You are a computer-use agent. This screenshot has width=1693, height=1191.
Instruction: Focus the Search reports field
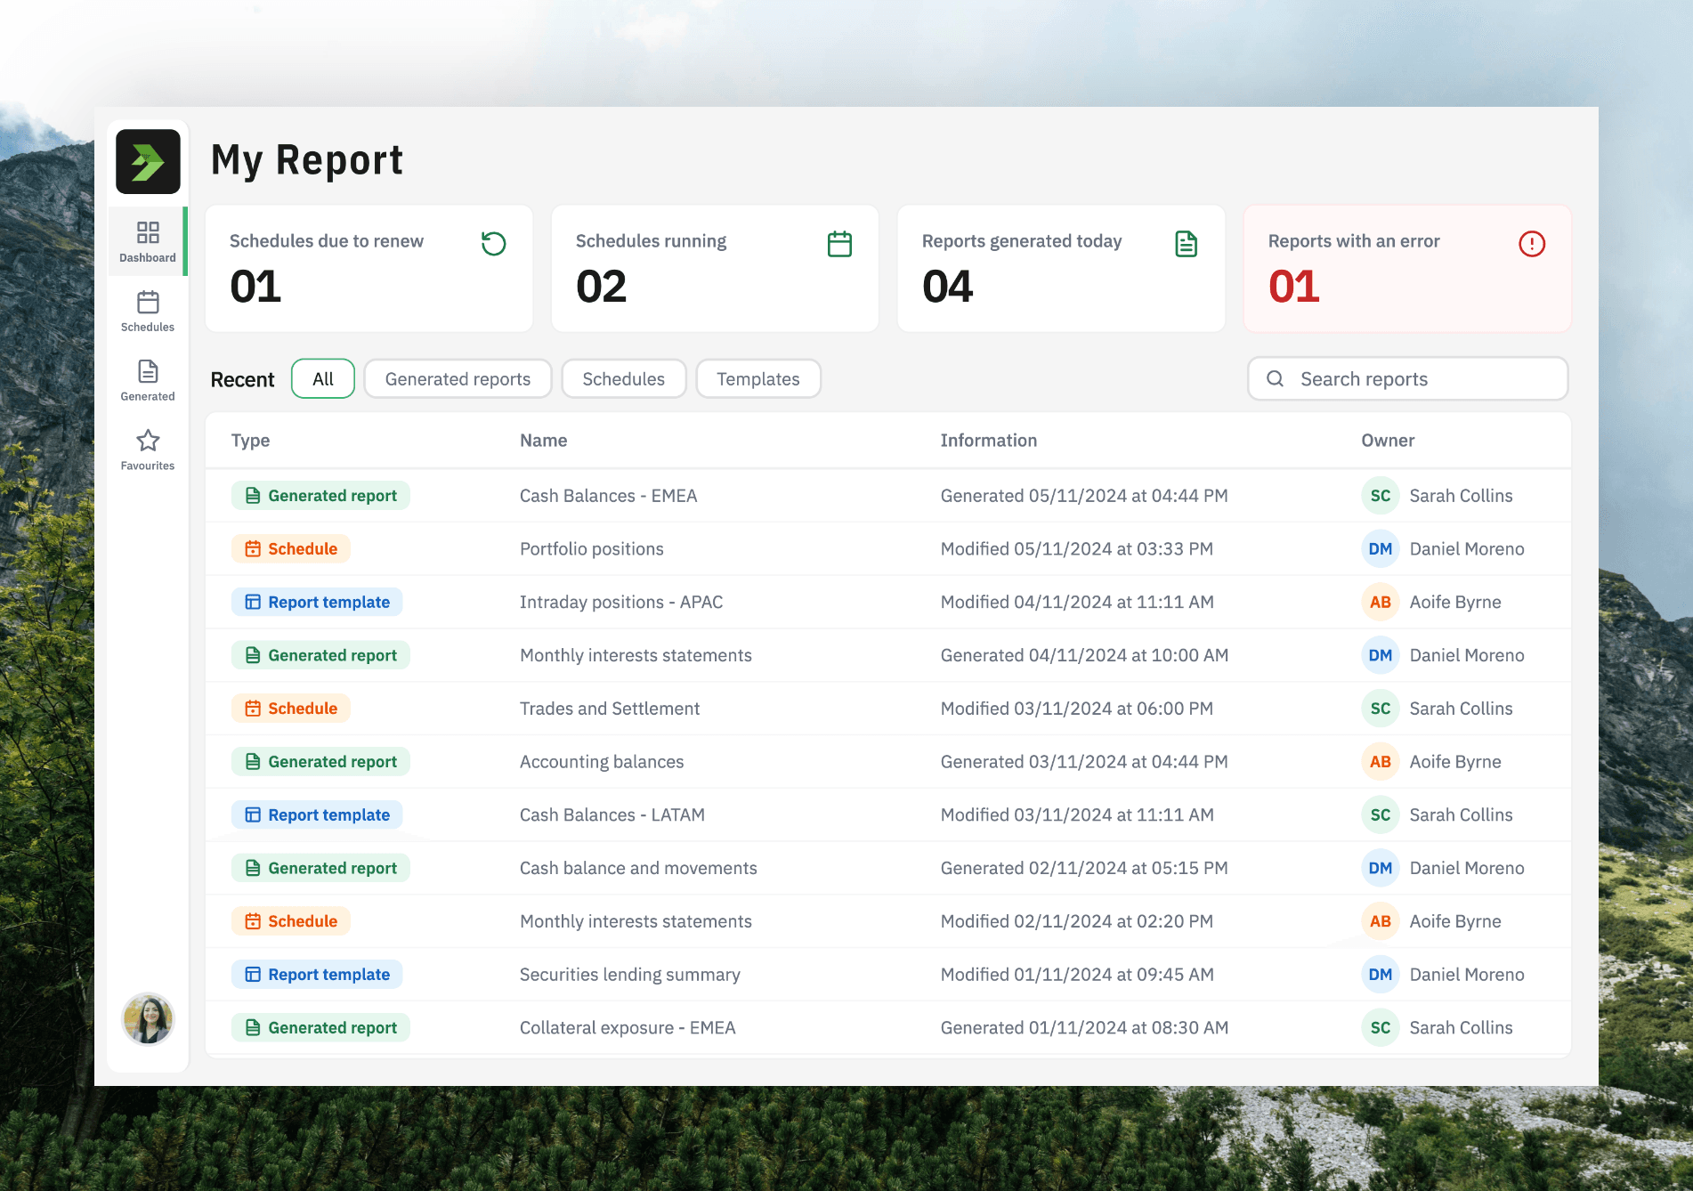pyautogui.click(x=1407, y=378)
